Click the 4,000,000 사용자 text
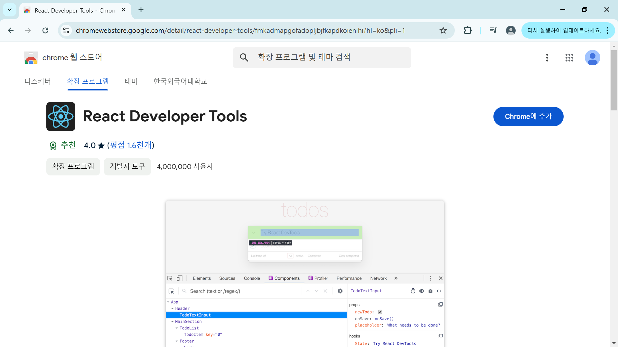The image size is (618, 347). point(185,166)
